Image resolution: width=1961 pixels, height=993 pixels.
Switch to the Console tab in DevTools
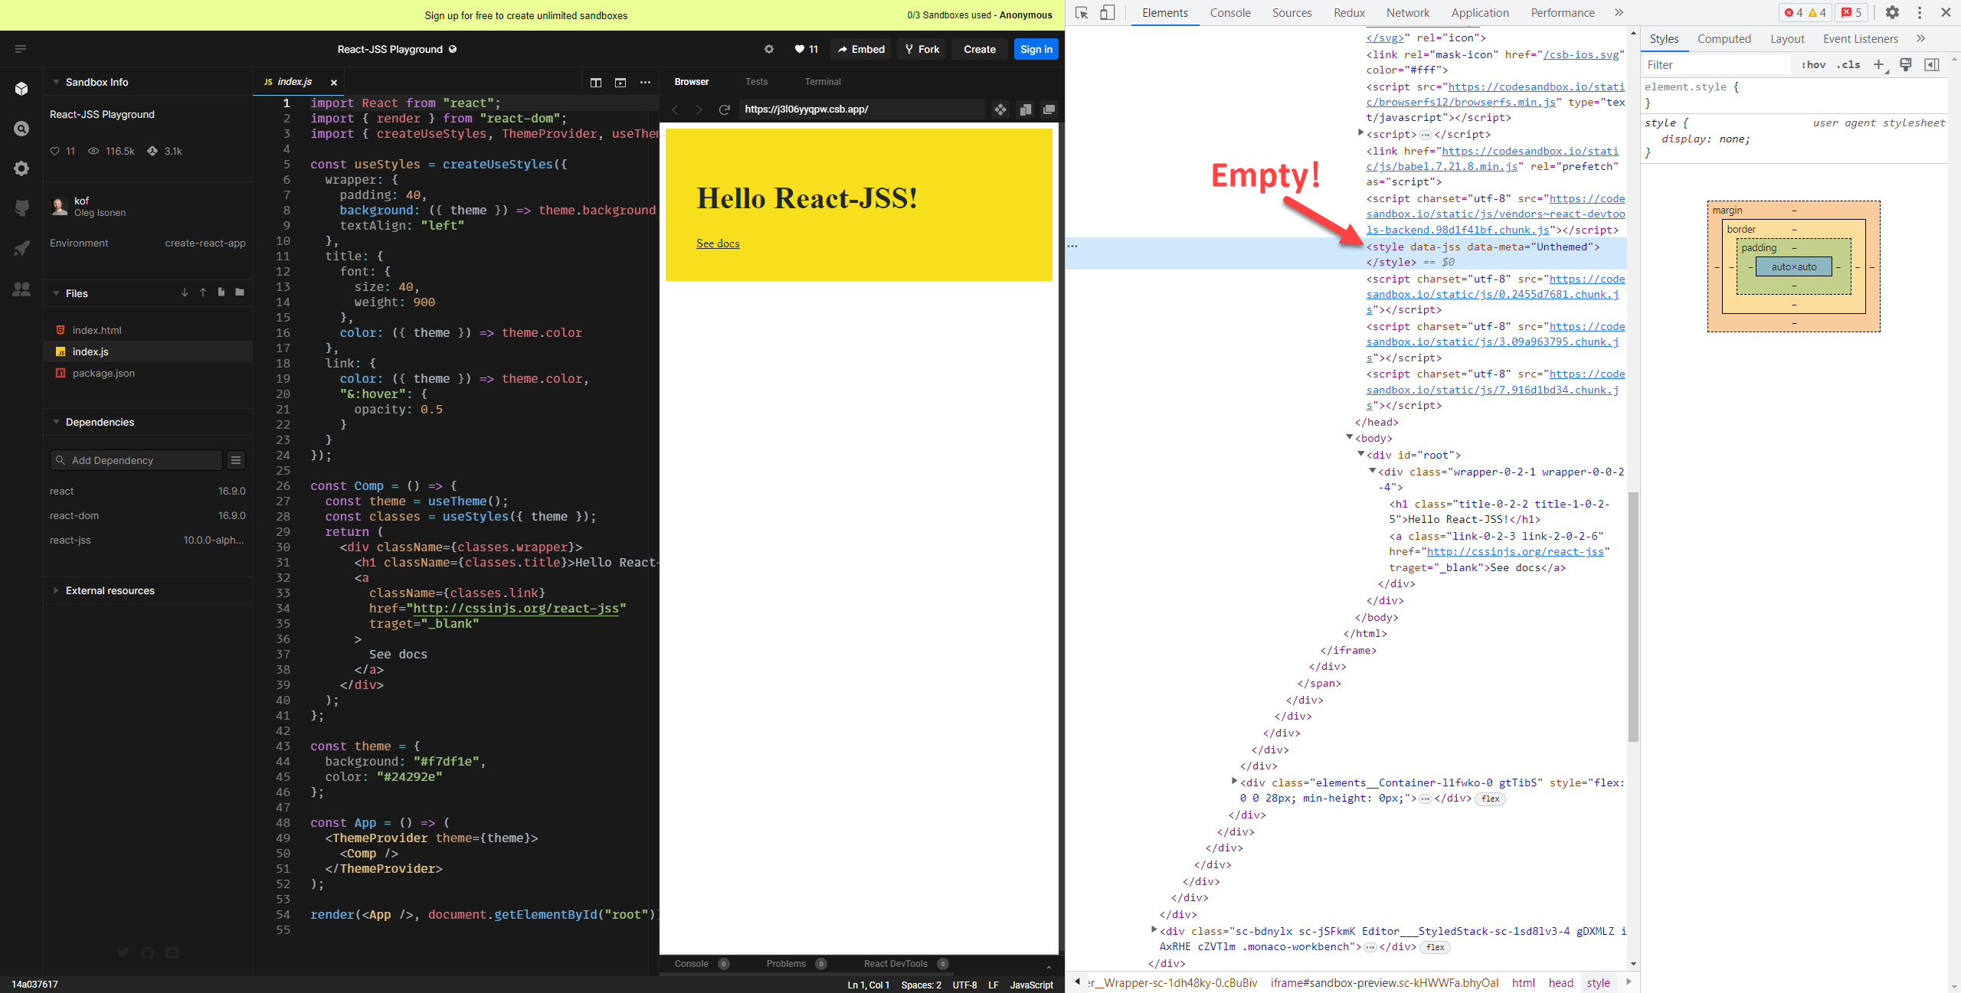[x=1229, y=12]
